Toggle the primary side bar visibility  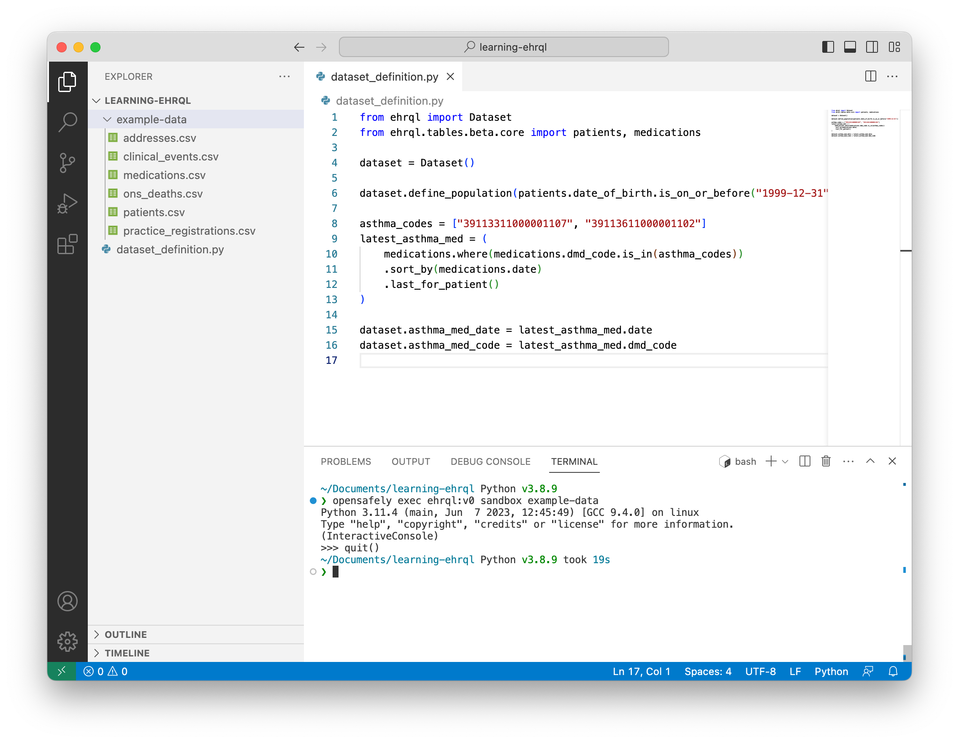[x=828, y=47]
